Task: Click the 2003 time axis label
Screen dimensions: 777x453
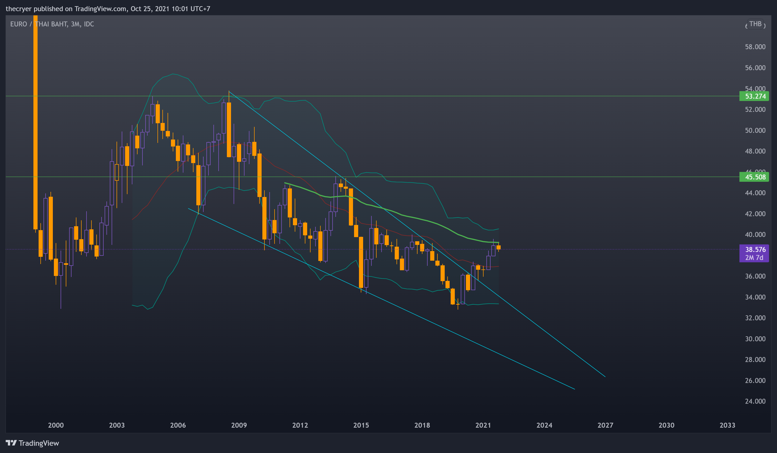Action: click(x=117, y=425)
